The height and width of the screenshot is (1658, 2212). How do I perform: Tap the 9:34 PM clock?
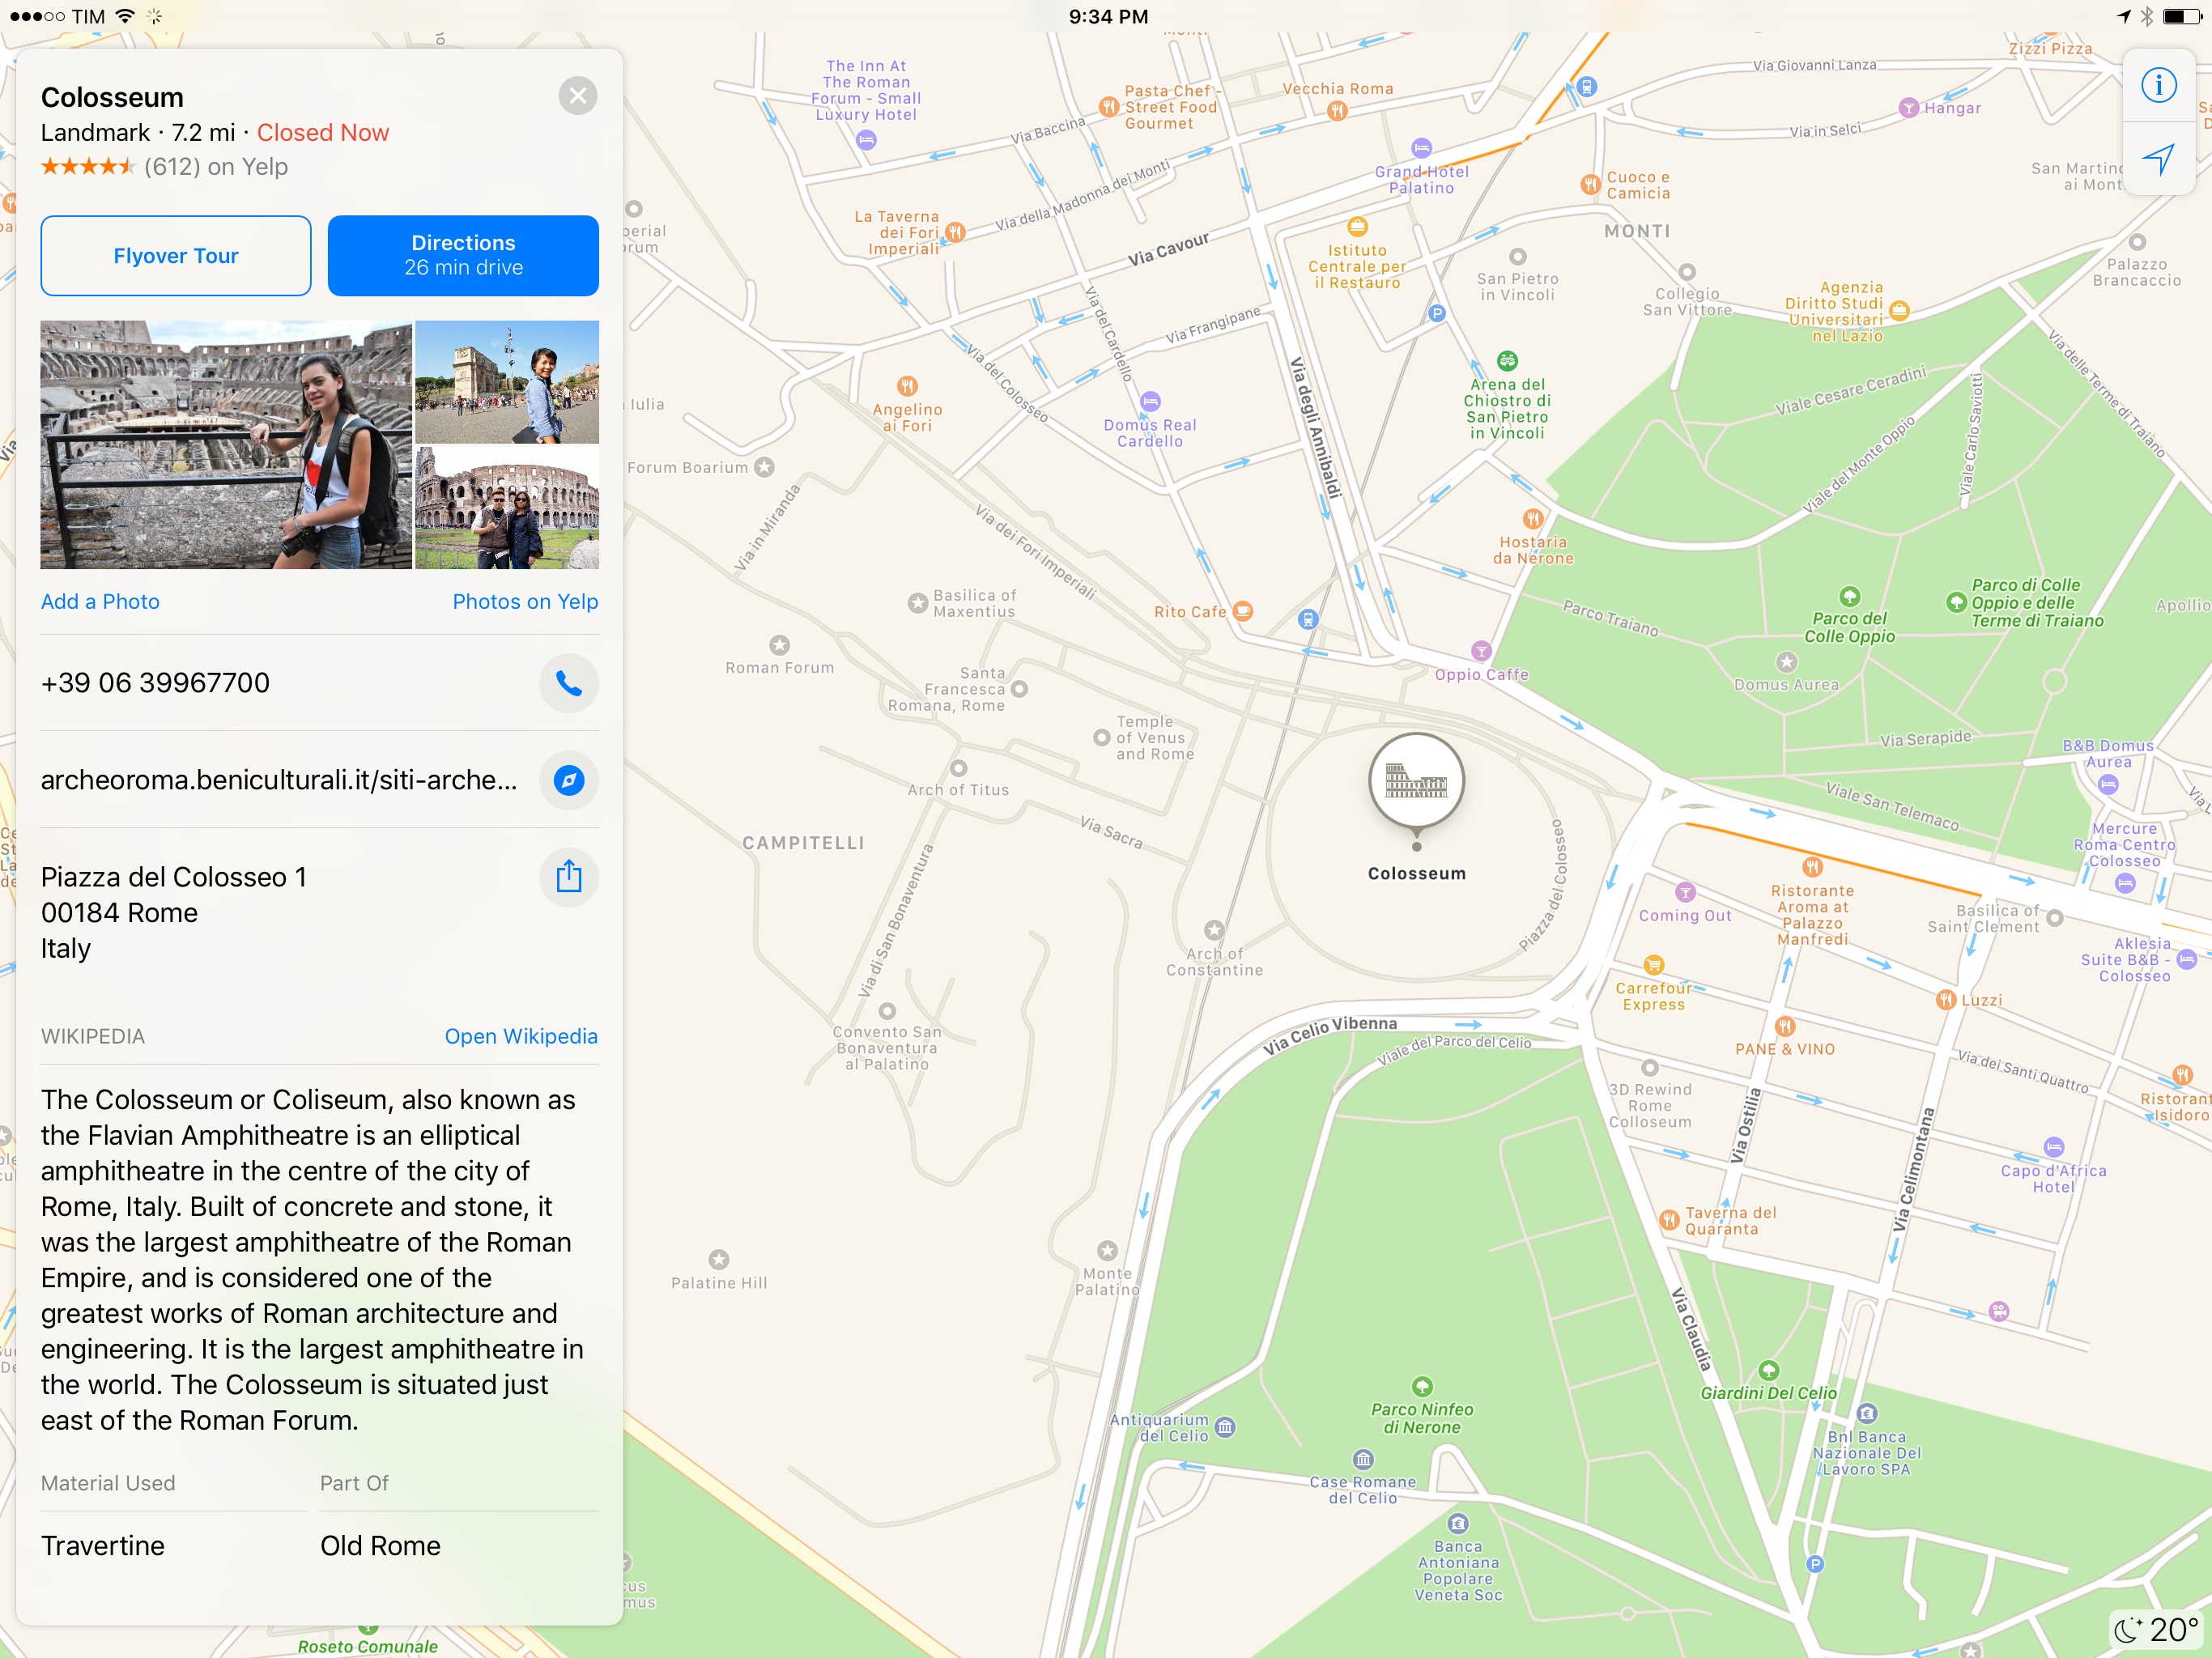1108,16
